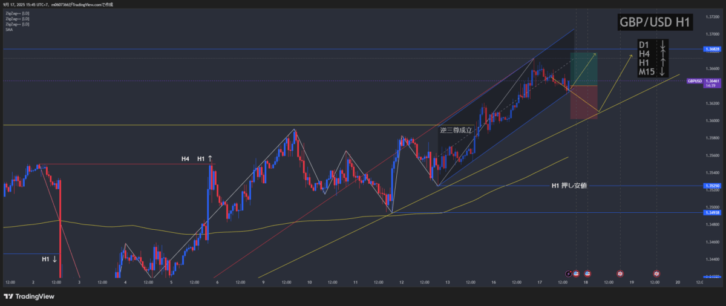This screenshot has height=306, width=726.
Task: Click the red stop-loss zone of position
Action: [584, 102]
